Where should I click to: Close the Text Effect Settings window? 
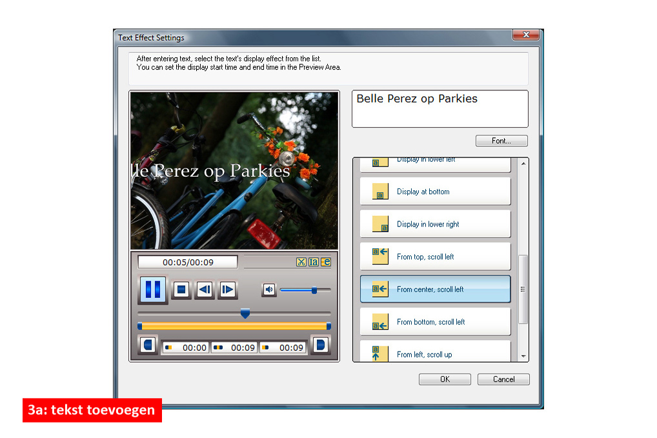[x=526, y=35]
